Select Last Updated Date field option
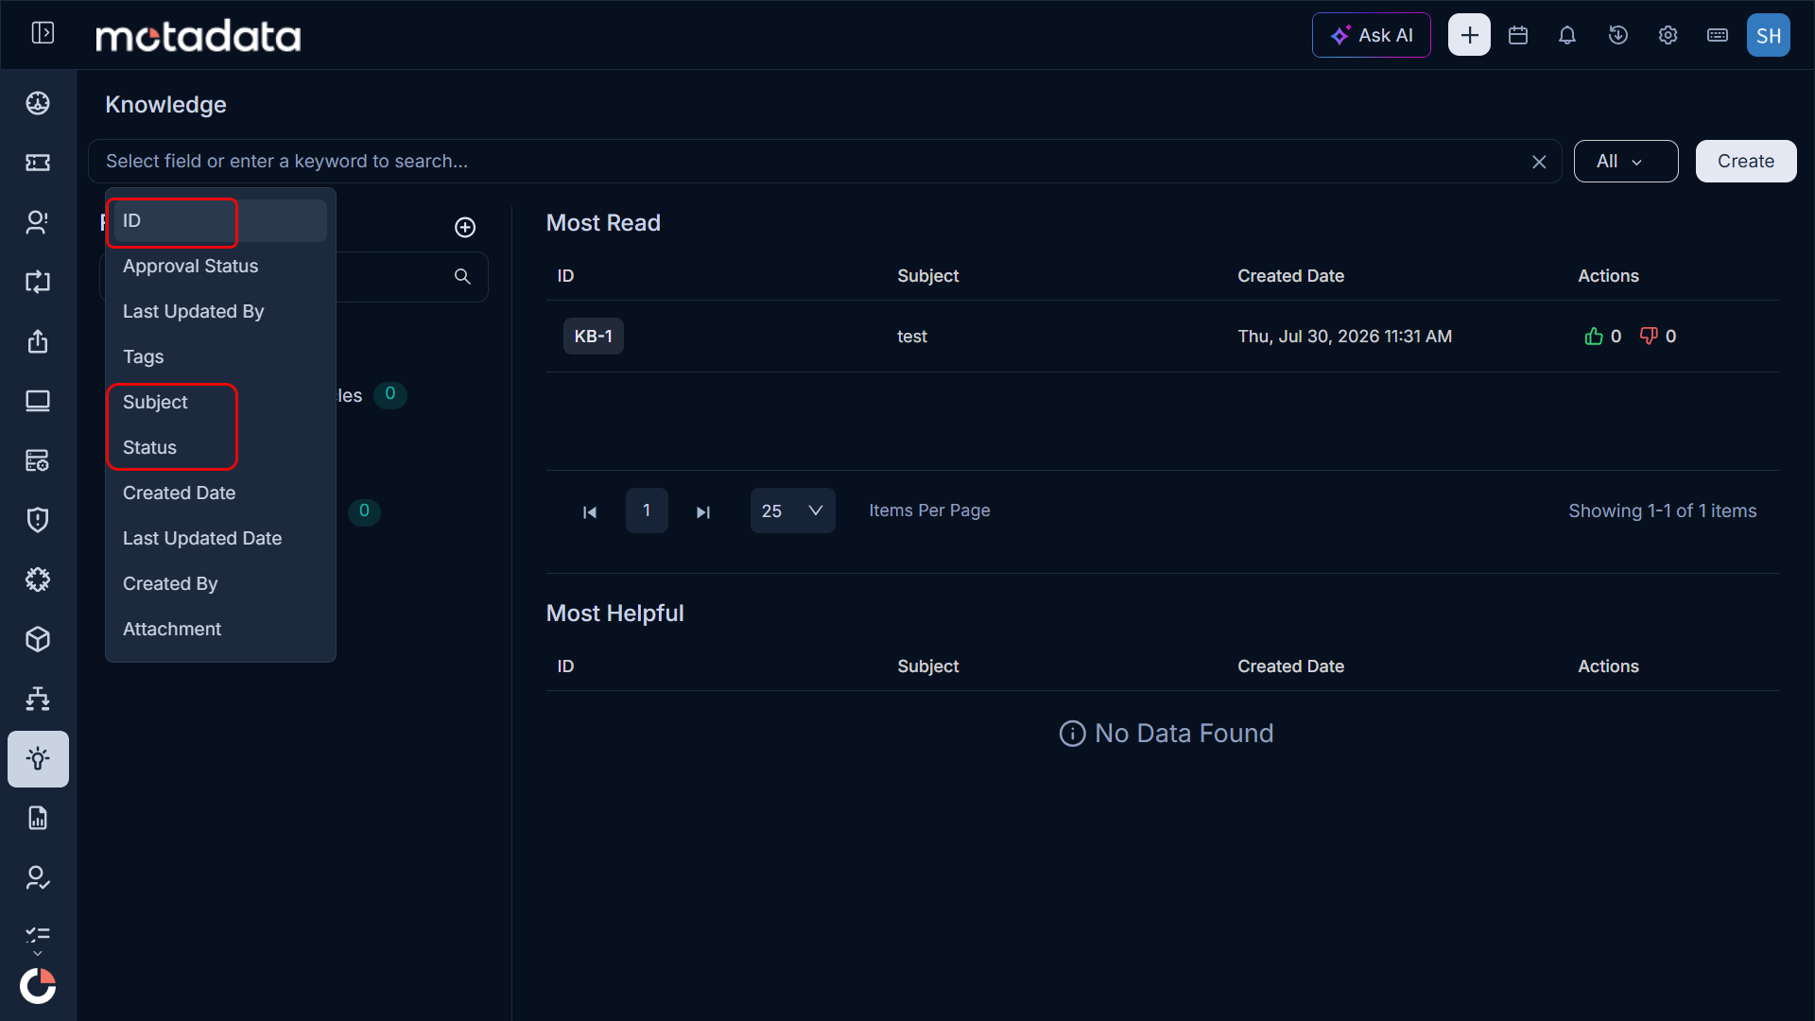The image size is (1815, 1021). (x=220, y=538)
